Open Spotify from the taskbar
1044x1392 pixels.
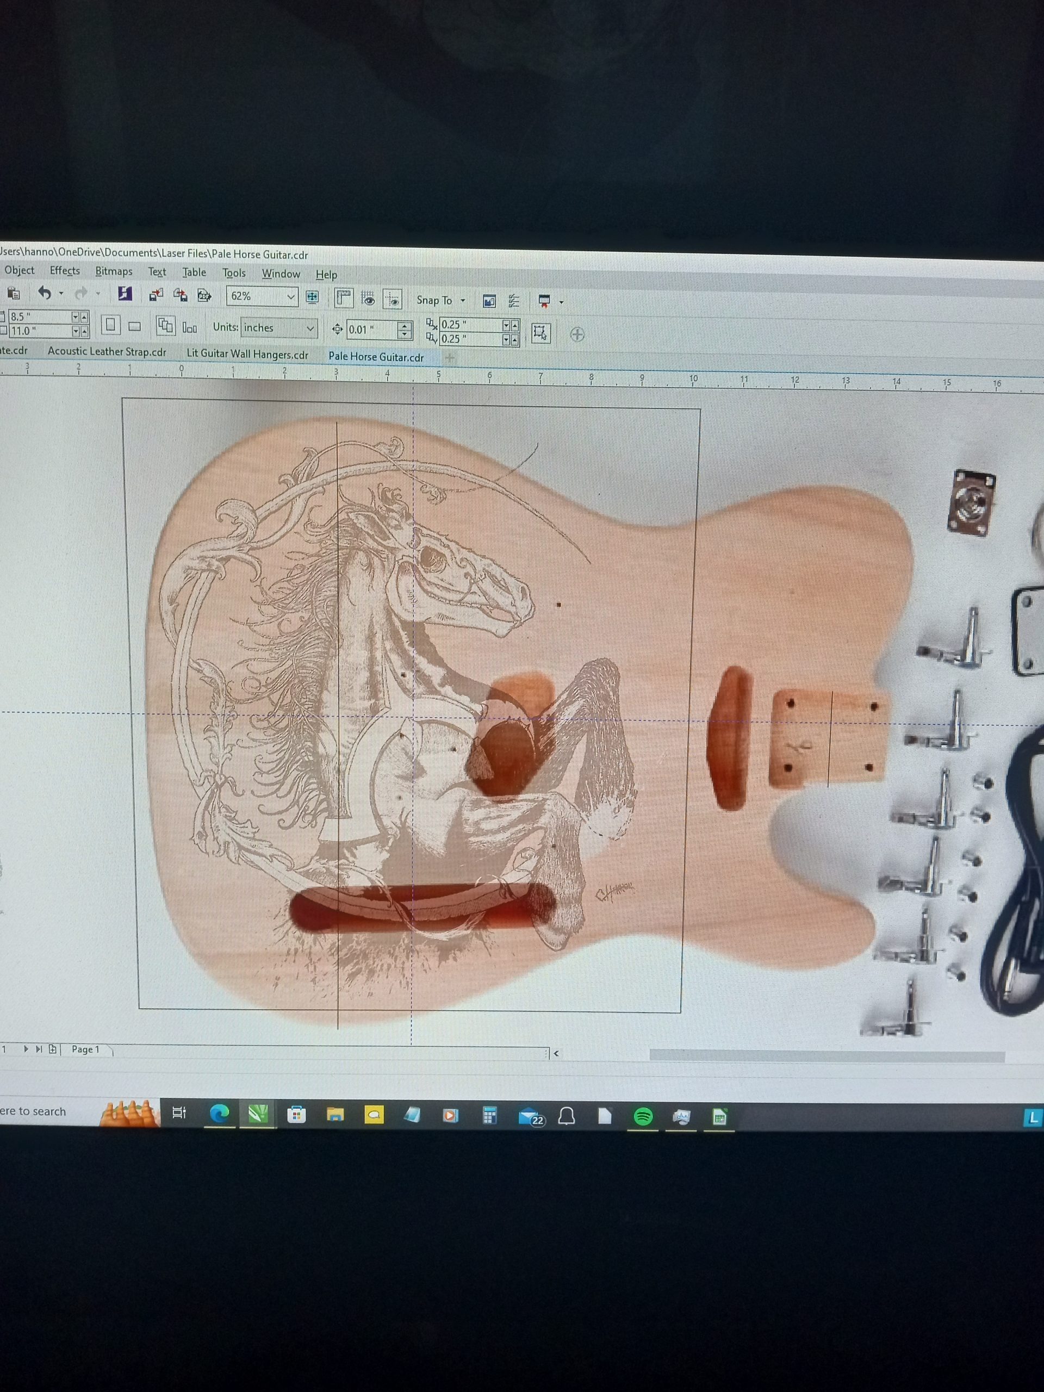coord(643,1117)
